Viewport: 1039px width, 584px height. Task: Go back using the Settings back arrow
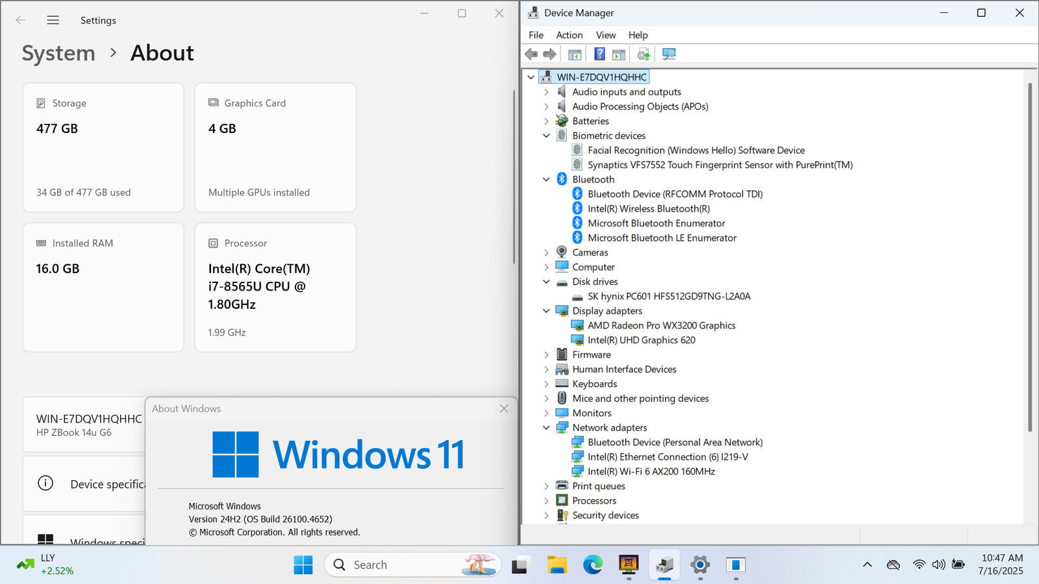point(20,20)
